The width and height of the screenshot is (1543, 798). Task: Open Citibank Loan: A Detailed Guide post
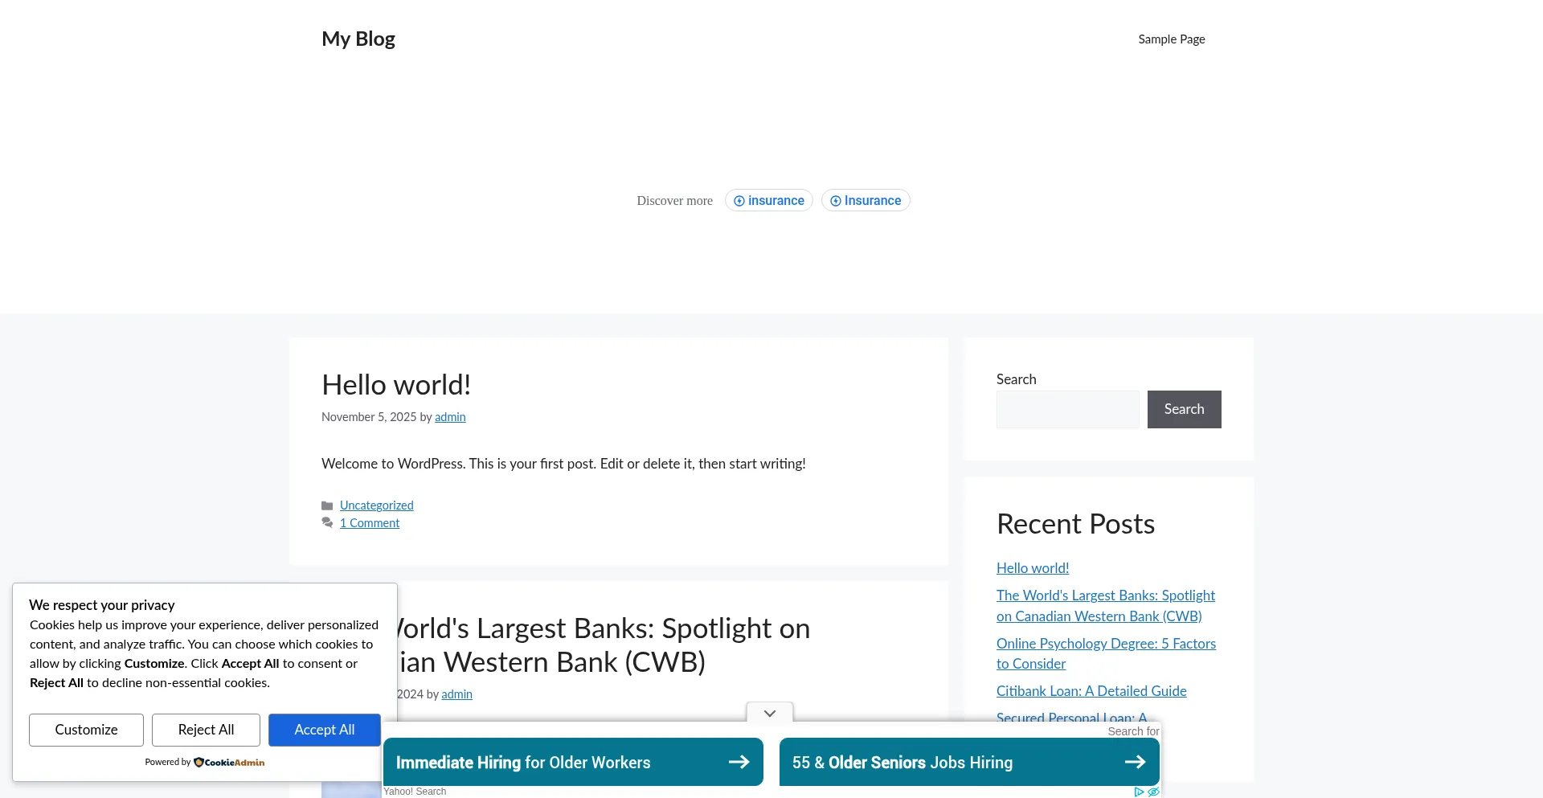pyautogui.click(x=1091, y=691)
